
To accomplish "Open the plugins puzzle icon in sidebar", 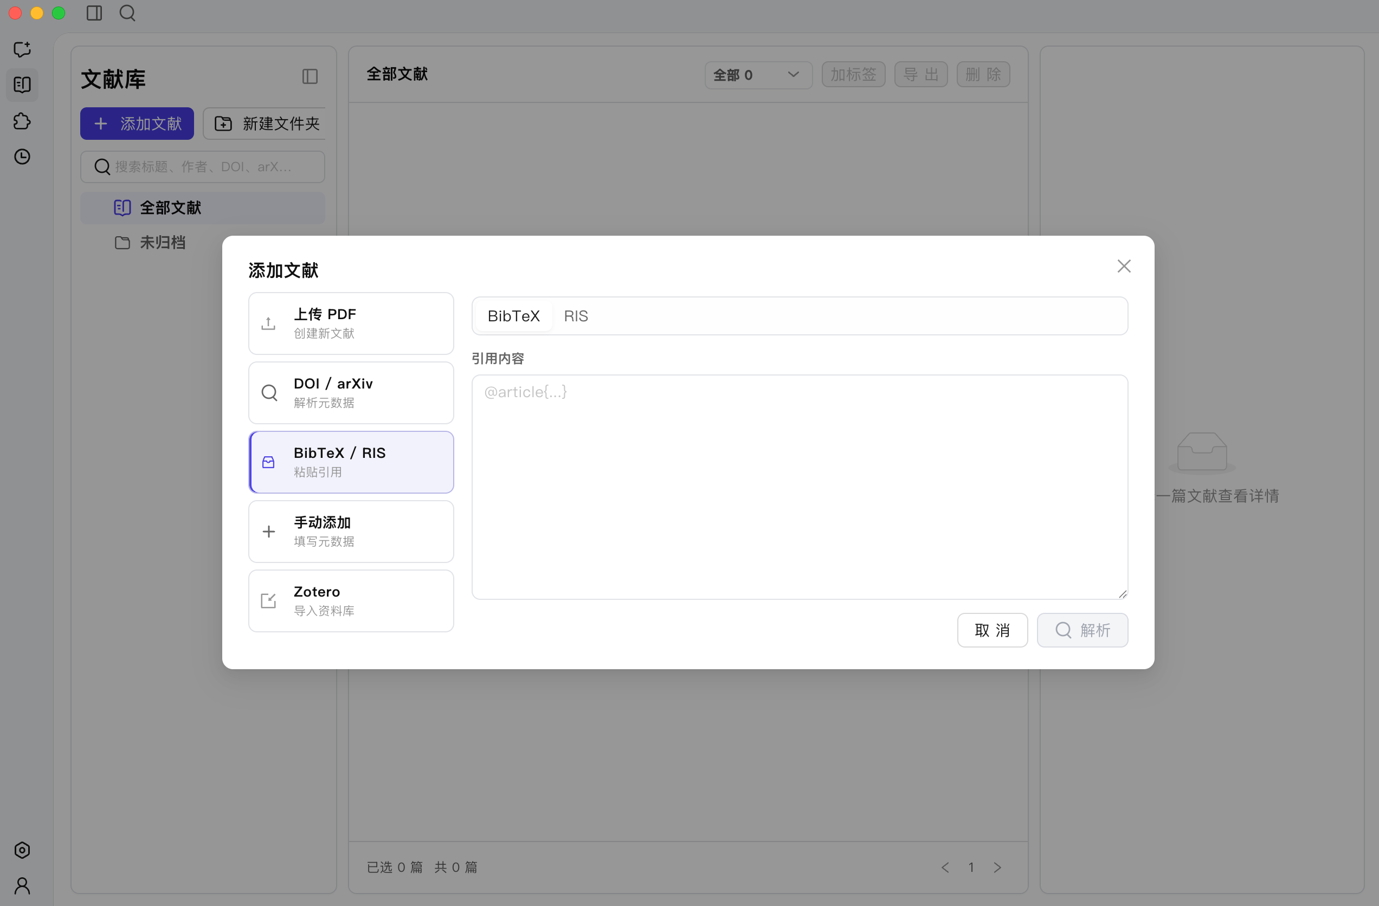I will [22, 121].
